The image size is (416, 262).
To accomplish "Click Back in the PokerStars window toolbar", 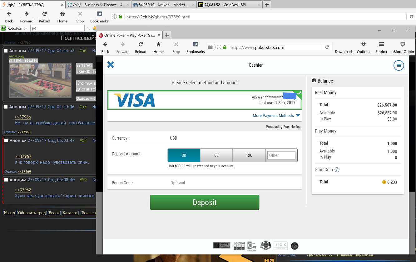I will (x=105, y=48).
